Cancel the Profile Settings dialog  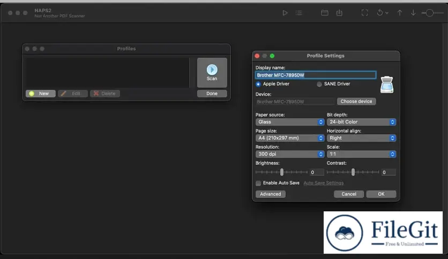(349, 194)
